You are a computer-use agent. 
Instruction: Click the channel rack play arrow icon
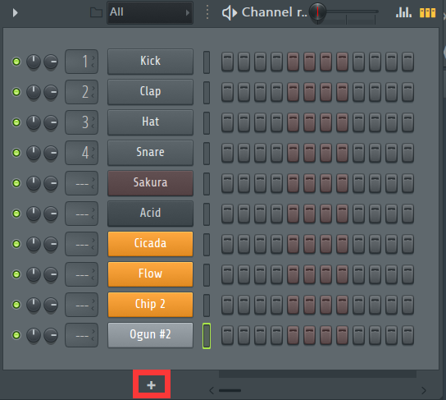tap(16, 12)
